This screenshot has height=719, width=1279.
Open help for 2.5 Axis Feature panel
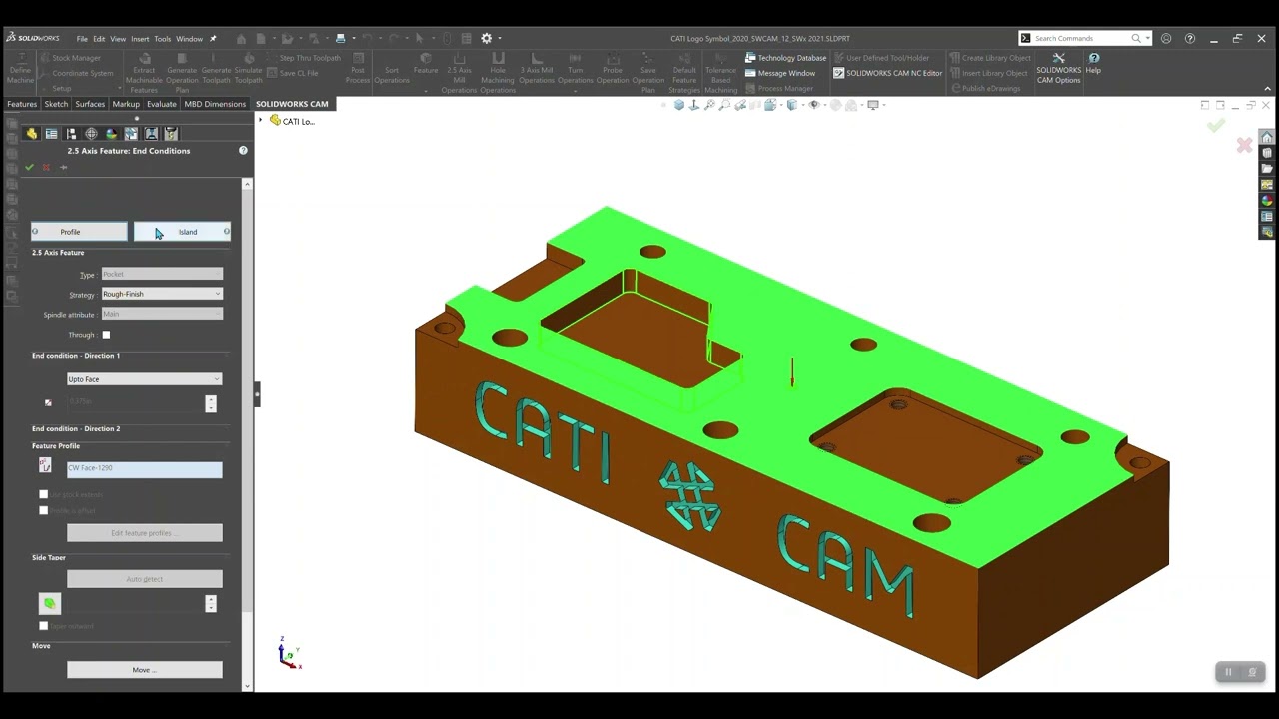pos(243,150)
